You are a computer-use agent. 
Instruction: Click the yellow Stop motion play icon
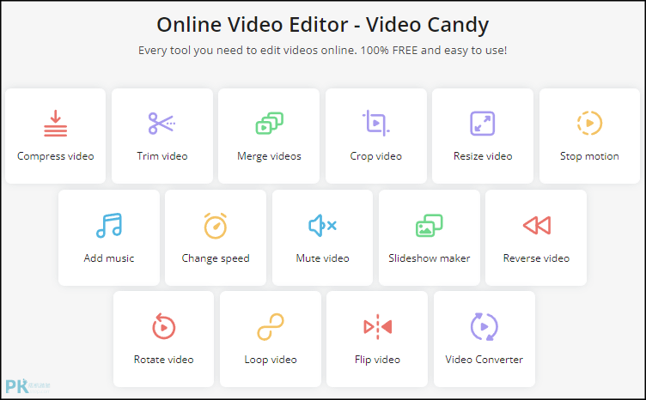[589, 123]
